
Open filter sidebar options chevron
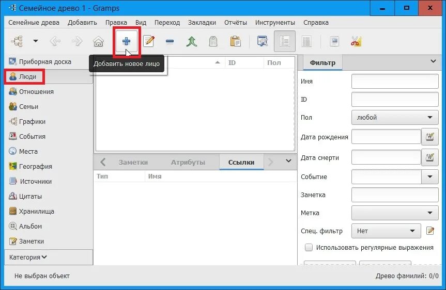pyautogui.click(x=433, y=61)
